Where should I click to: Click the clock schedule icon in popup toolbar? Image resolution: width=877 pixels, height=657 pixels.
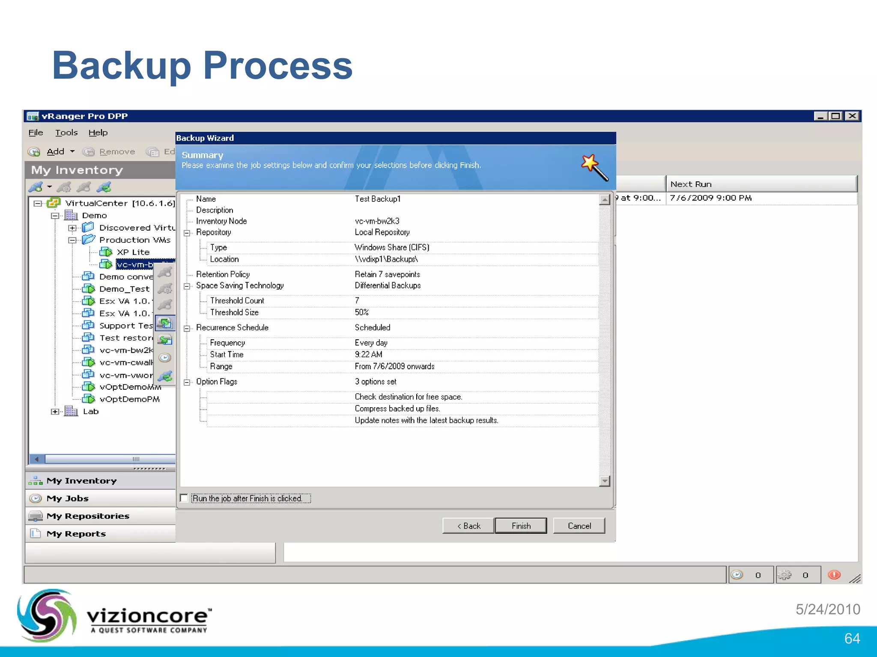165,358
